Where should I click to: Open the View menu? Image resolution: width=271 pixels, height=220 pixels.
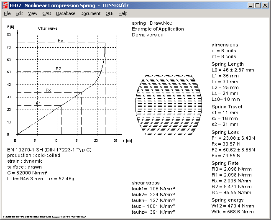(33, 13)
